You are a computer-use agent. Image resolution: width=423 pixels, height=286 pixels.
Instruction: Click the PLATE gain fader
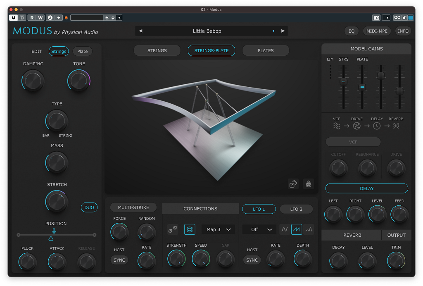[362, 87]
